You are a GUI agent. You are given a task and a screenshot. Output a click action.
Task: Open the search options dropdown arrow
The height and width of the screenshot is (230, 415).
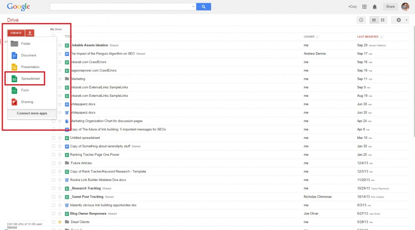193,6
